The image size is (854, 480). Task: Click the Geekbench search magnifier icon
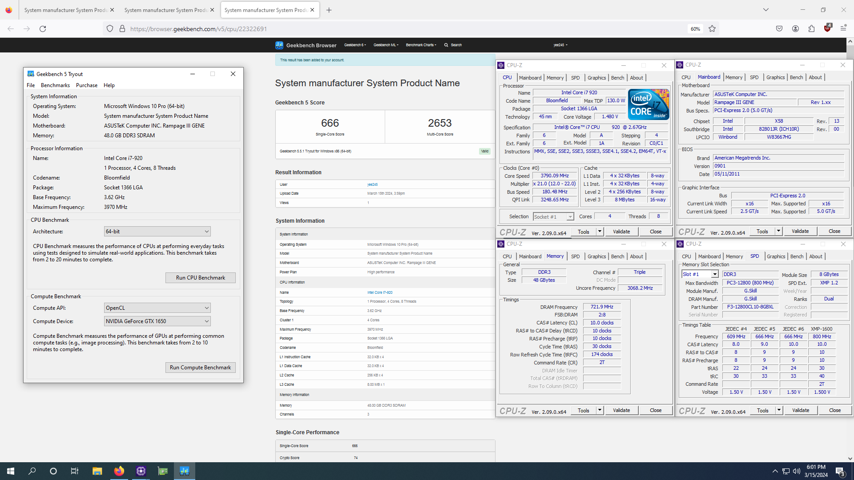point(446,45)
